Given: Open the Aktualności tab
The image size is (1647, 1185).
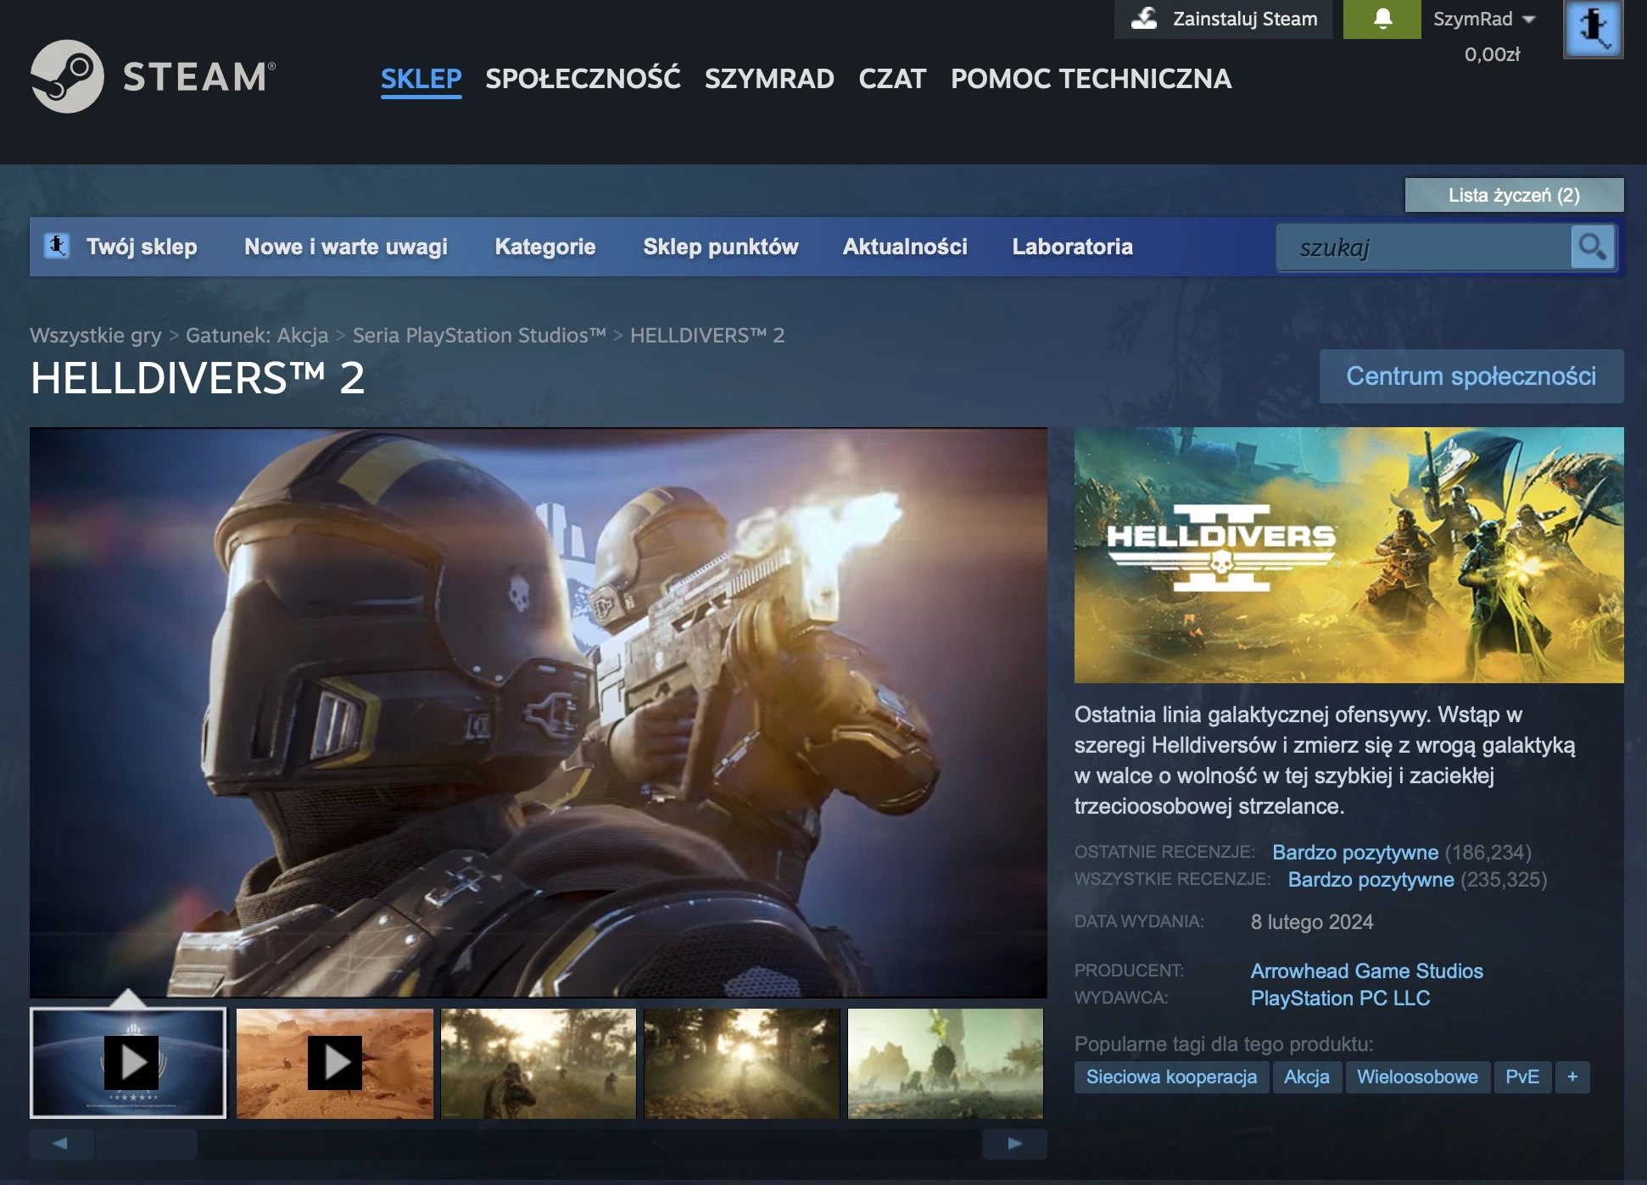Looking at the screenshot, I should 905,247.
